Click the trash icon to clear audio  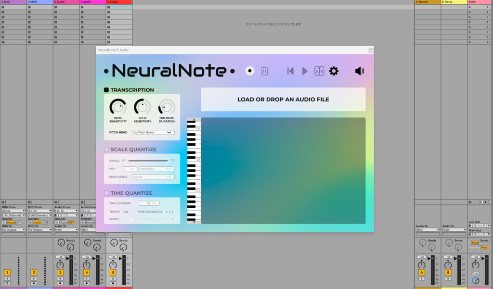264,71
